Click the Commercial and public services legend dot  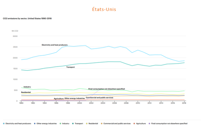click(101, 123)
